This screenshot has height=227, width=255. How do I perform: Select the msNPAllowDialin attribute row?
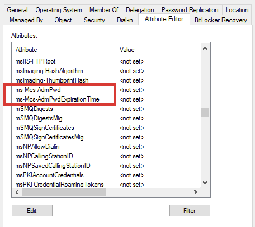[x=106, y=147]
